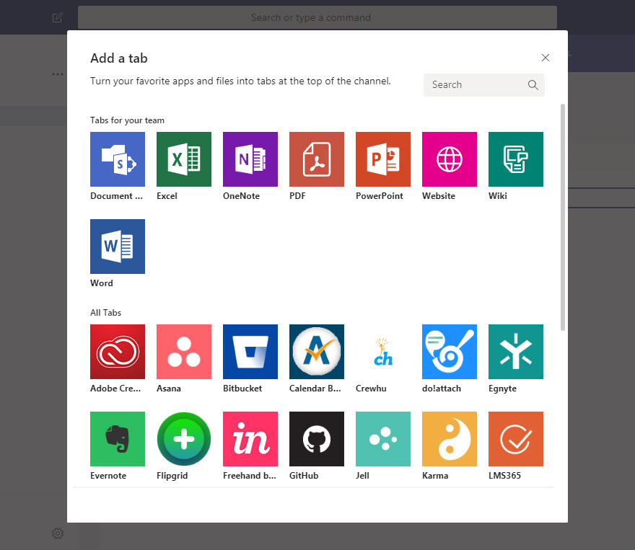Select the Bitbucket tile
Viewport: 635px width, 550px height.
click(x=250, y=352)
